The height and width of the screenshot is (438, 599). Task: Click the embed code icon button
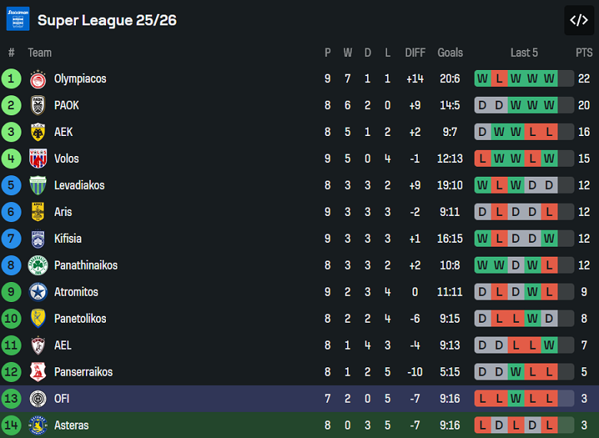click(579, 20)
